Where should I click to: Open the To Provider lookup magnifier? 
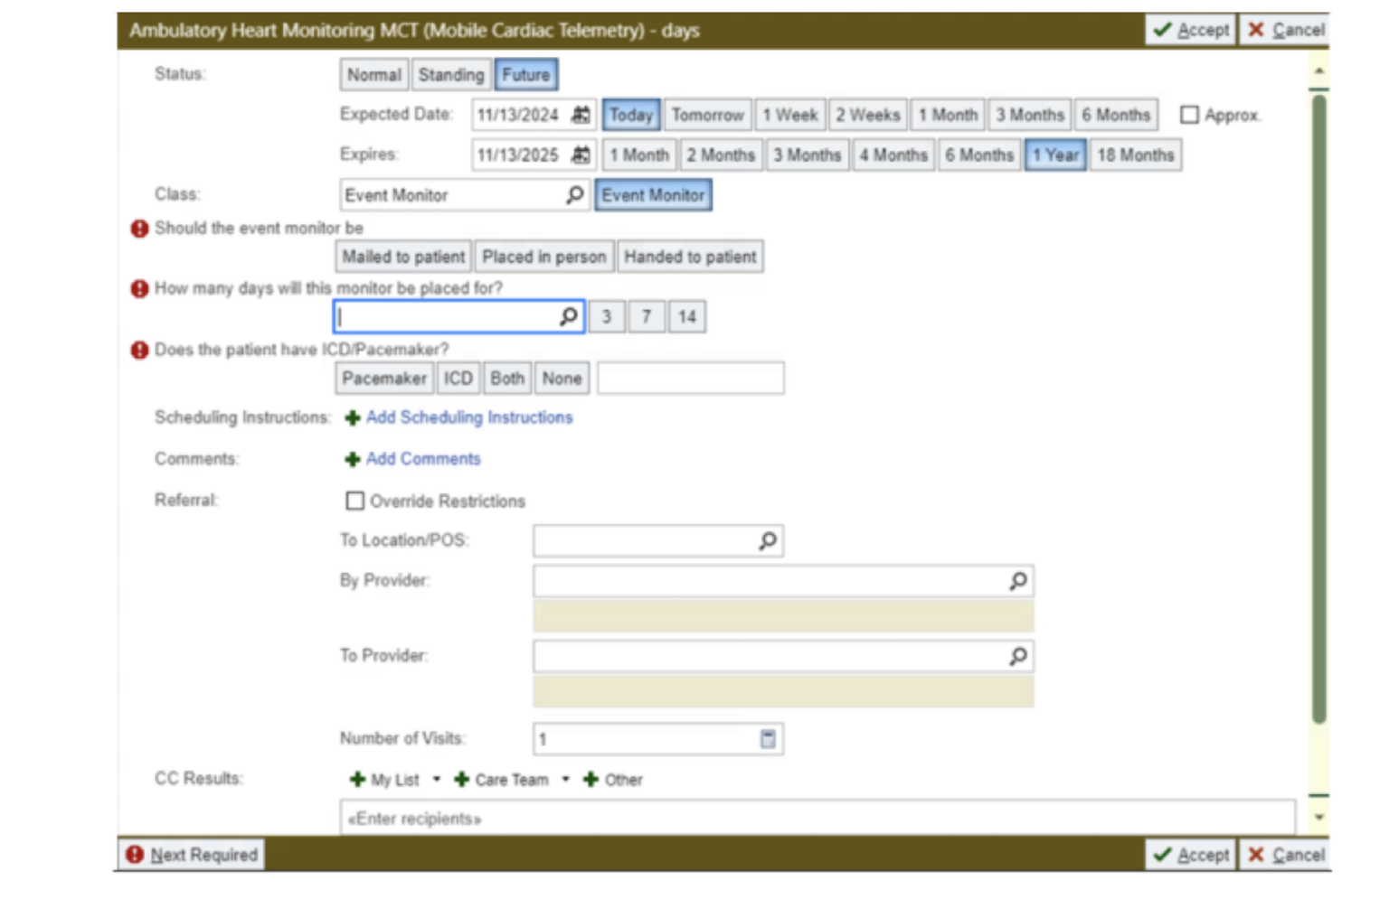(x=1017, y=656)
